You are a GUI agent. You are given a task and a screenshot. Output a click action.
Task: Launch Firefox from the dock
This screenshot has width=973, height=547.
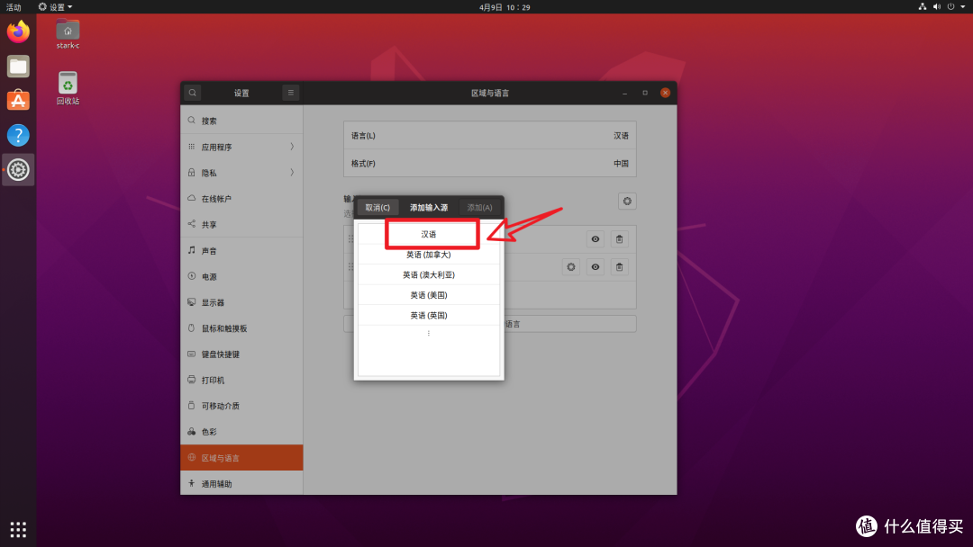(x=17, y=31)
